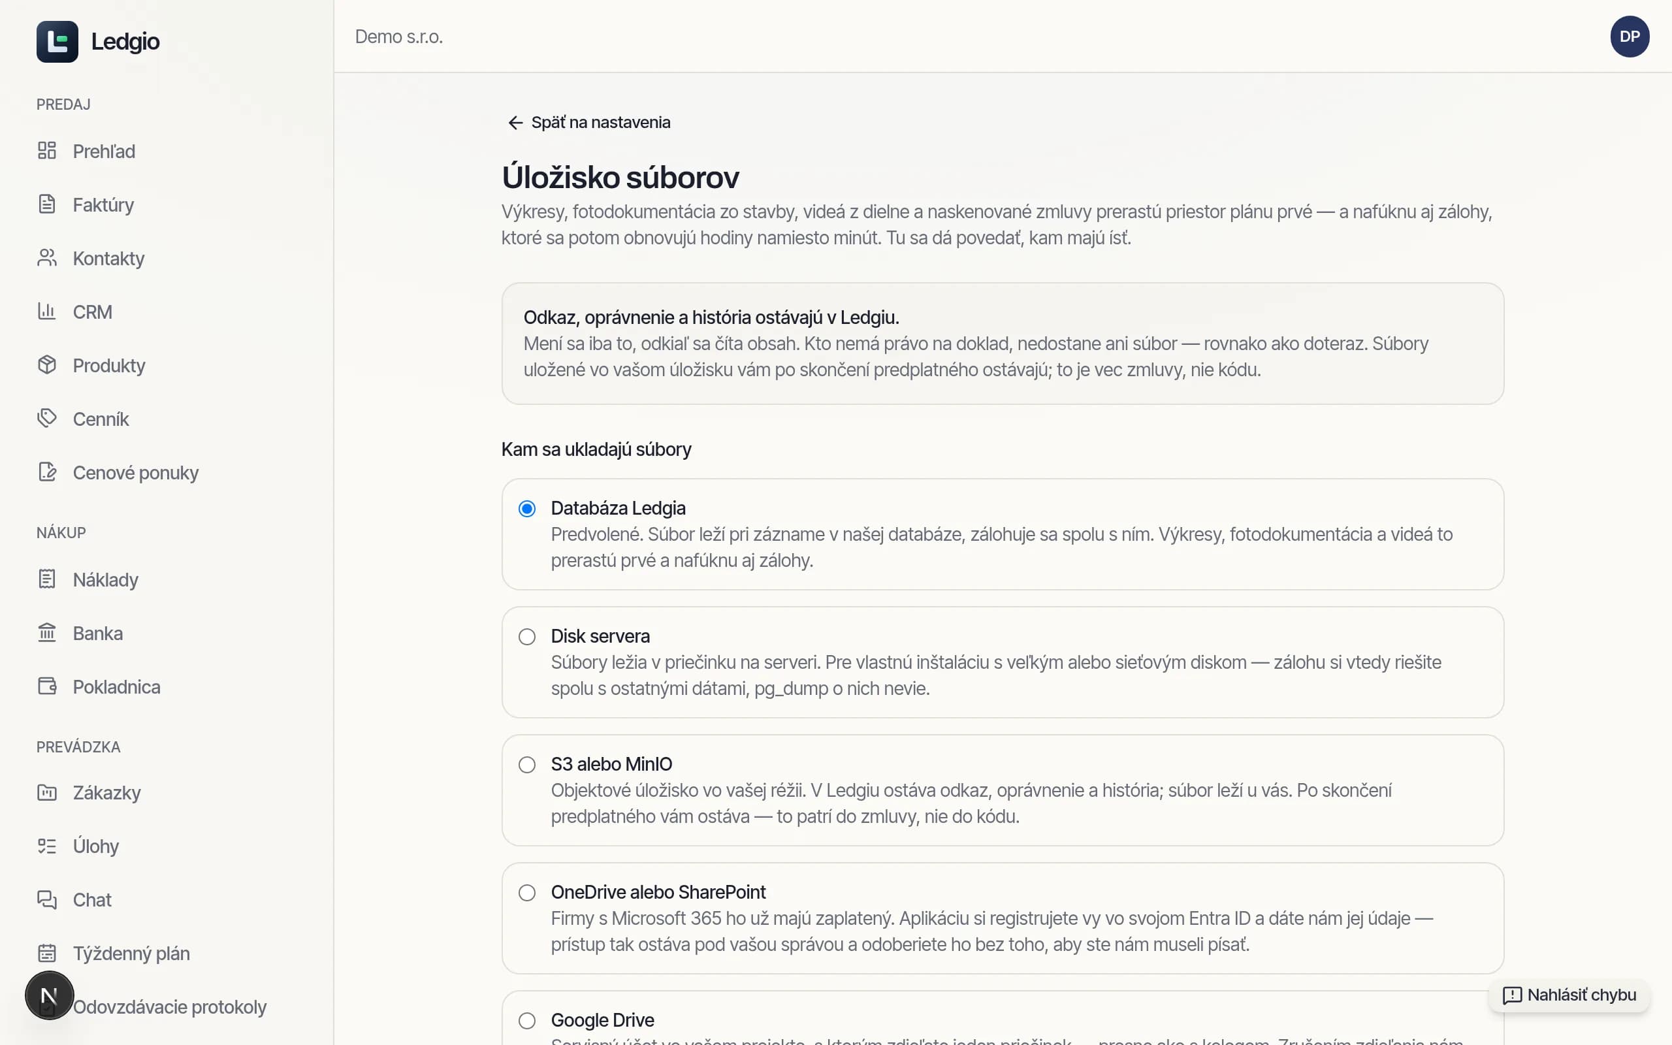Click the Týždenný plán calendar icon

tap(47, 953)
